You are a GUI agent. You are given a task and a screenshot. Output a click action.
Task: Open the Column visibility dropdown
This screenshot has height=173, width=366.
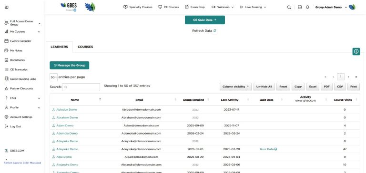pos(235,86)
